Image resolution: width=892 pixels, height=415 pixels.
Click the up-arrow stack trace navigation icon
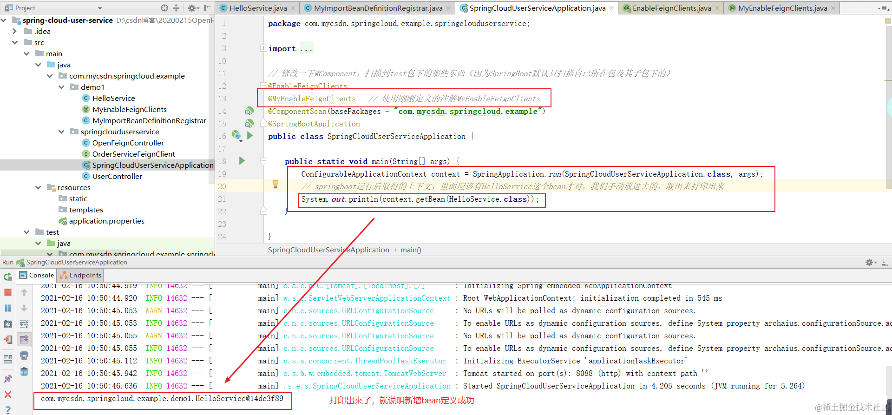24,292
